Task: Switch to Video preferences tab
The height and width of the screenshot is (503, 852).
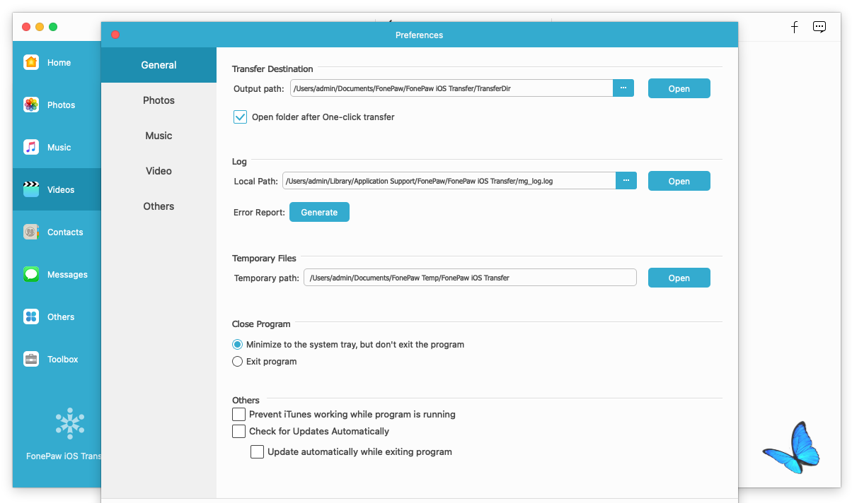Action: point(159,171)
